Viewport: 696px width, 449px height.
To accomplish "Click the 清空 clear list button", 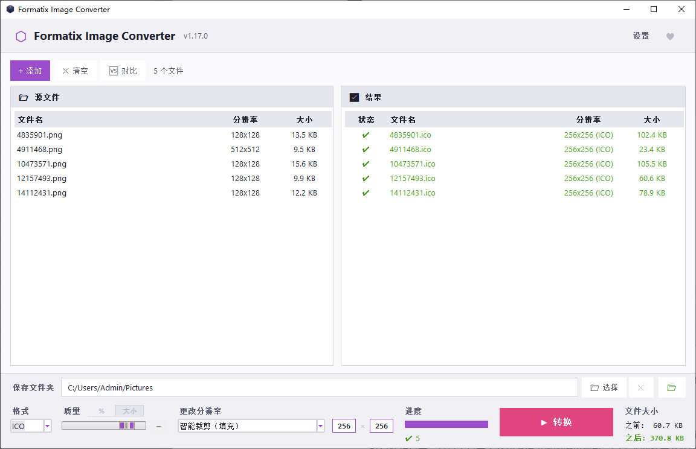I will [75, 71].
